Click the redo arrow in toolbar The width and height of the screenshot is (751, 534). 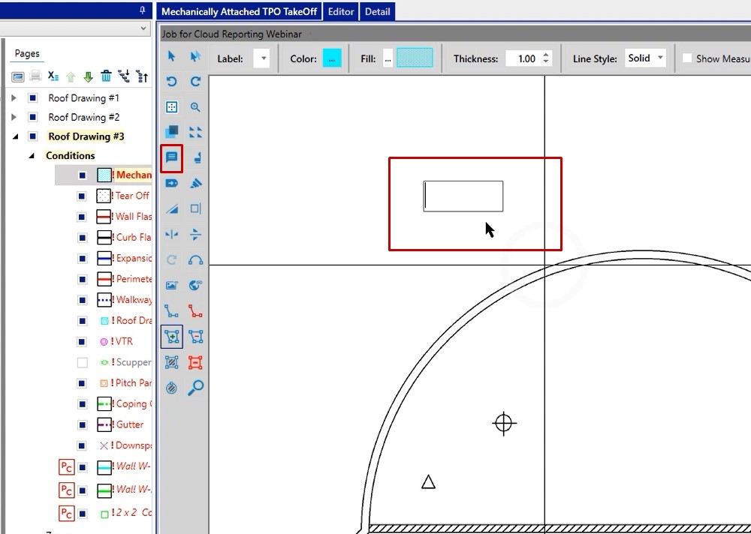coord(195,82)
